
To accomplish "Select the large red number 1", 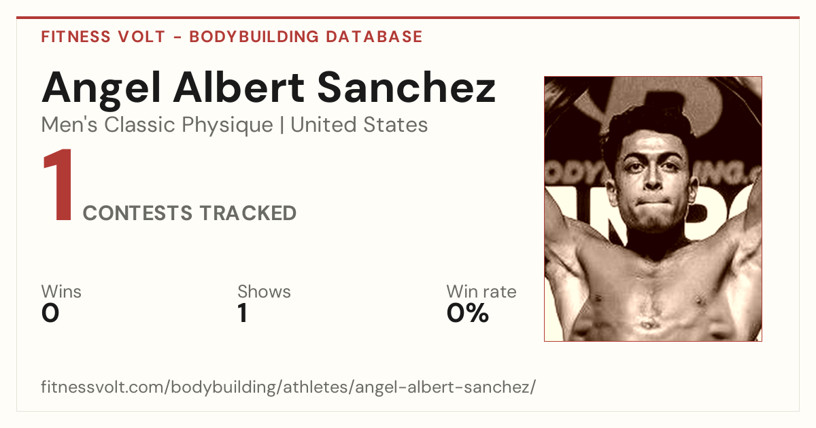I will click(57, 186).
